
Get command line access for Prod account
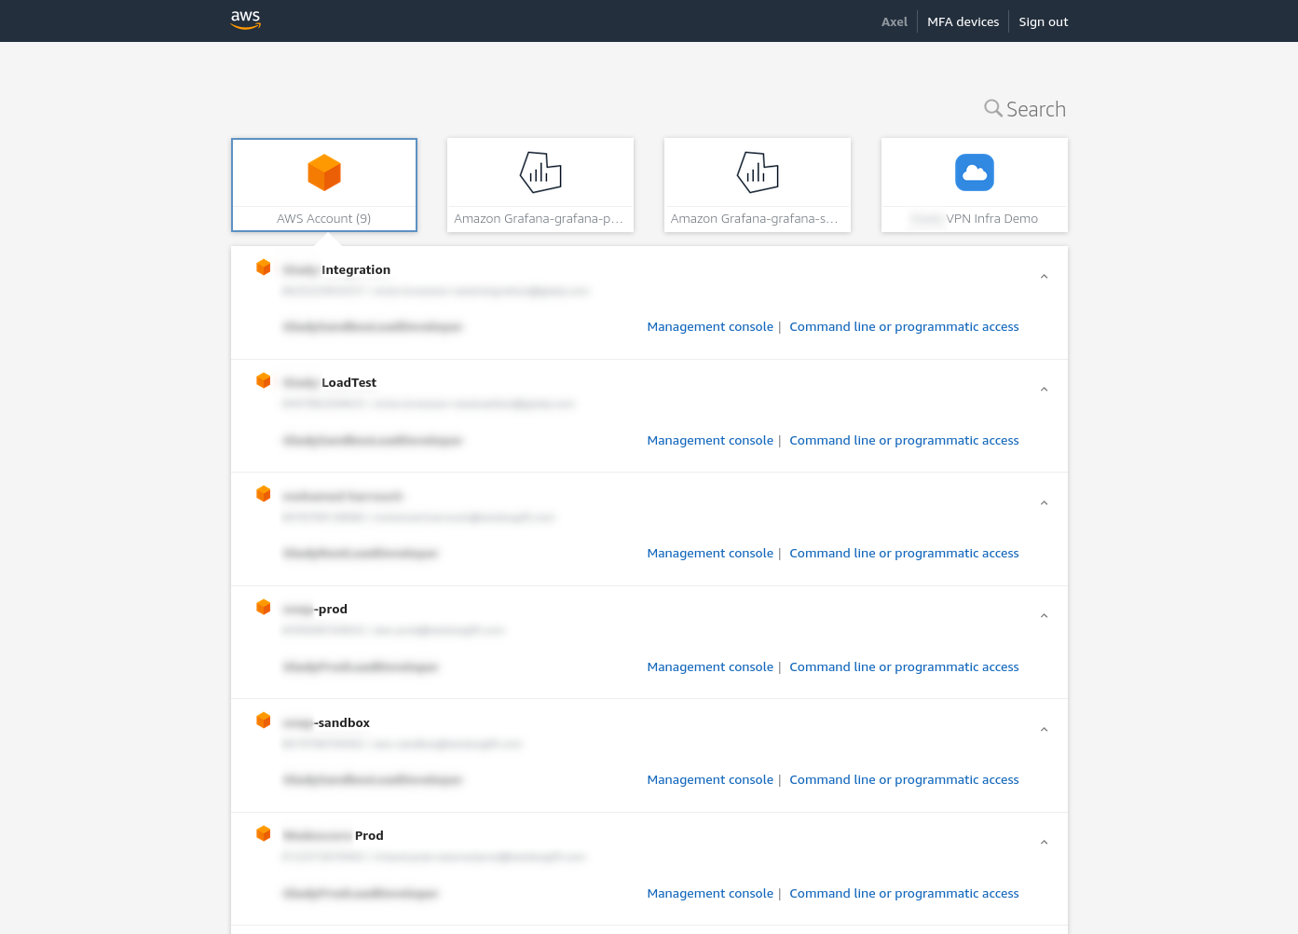[x=904, y=894]
